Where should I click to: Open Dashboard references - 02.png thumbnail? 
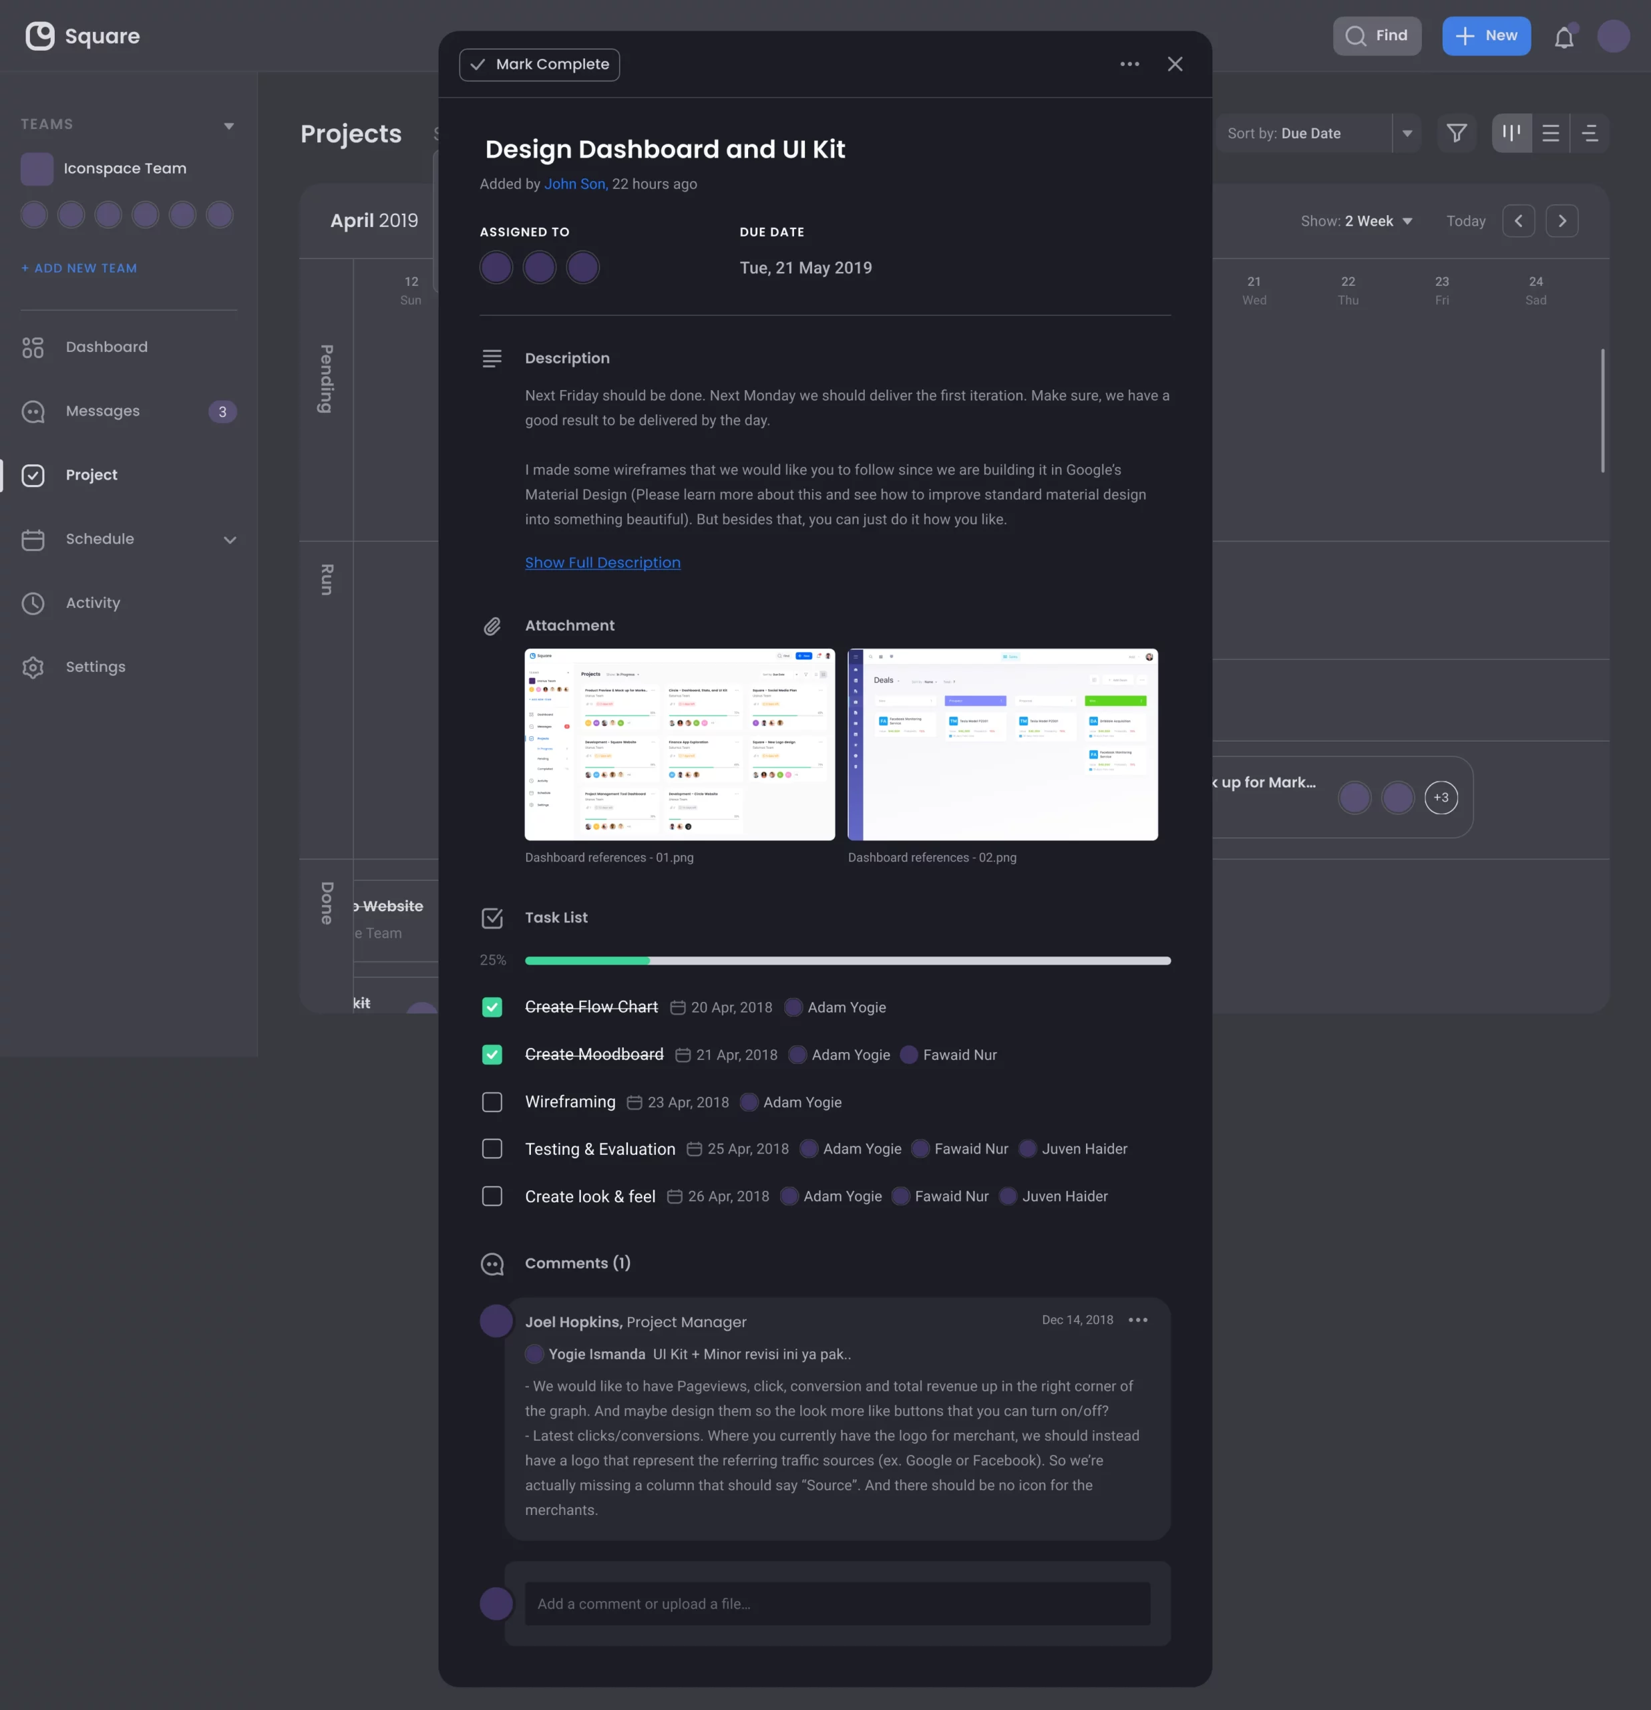1002,744
